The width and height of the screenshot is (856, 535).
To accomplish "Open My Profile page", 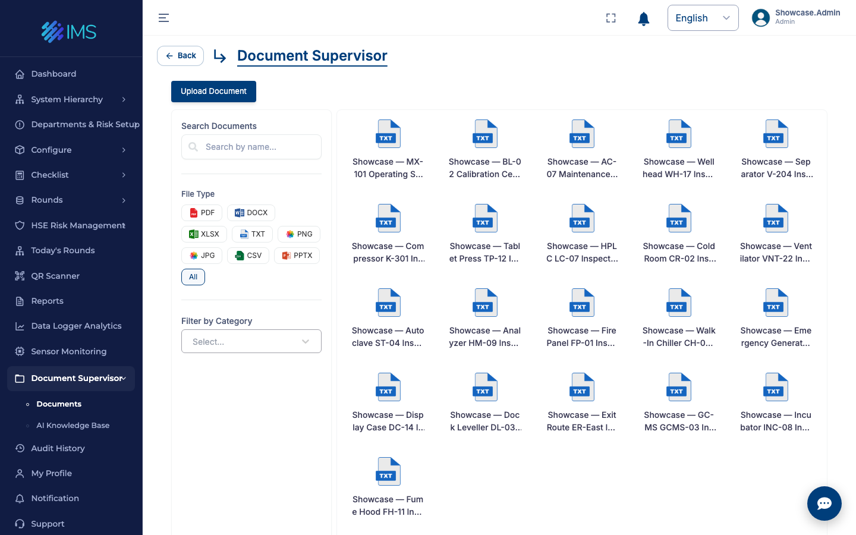I will [x=71, y=473].
